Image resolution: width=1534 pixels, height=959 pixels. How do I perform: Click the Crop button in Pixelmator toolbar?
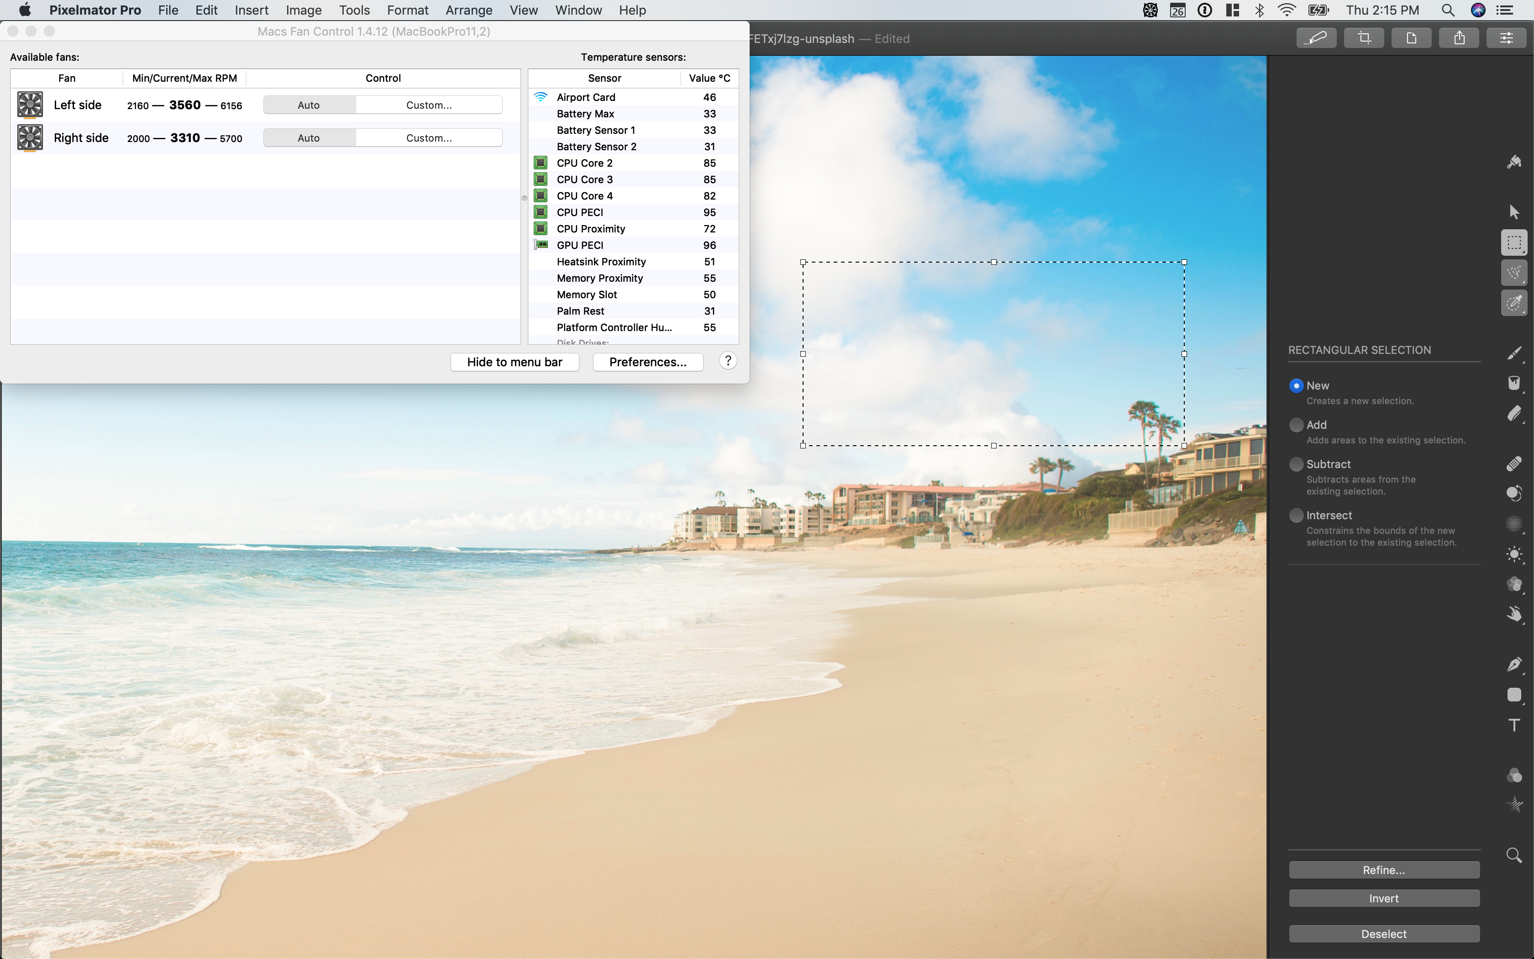[x=1364, y=38]
